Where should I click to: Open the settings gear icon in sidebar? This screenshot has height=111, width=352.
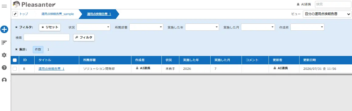tap(4, 55)
